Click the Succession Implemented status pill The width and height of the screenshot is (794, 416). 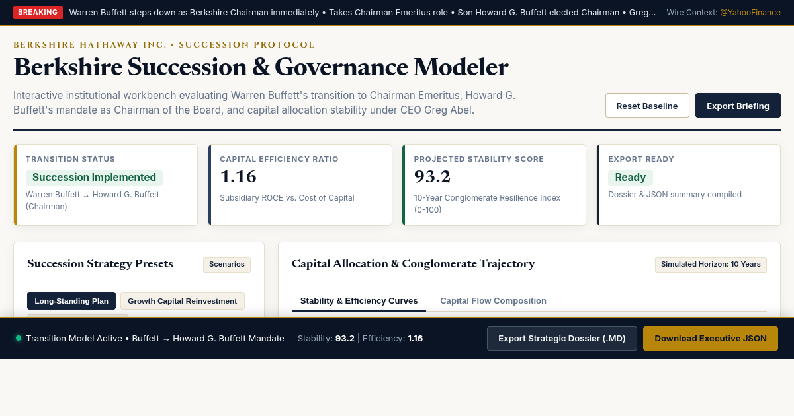tap(94, 178)
